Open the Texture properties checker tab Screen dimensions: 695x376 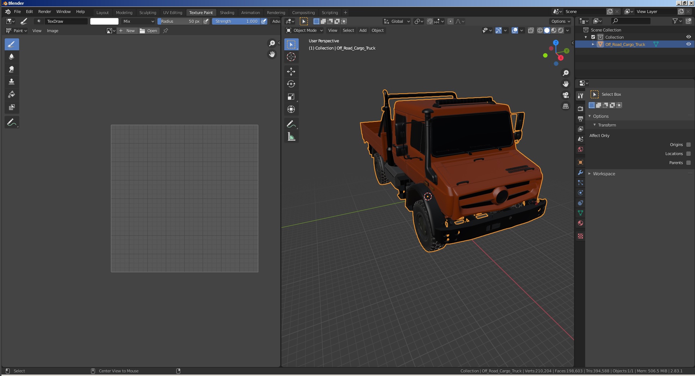[x=580, y=236]
